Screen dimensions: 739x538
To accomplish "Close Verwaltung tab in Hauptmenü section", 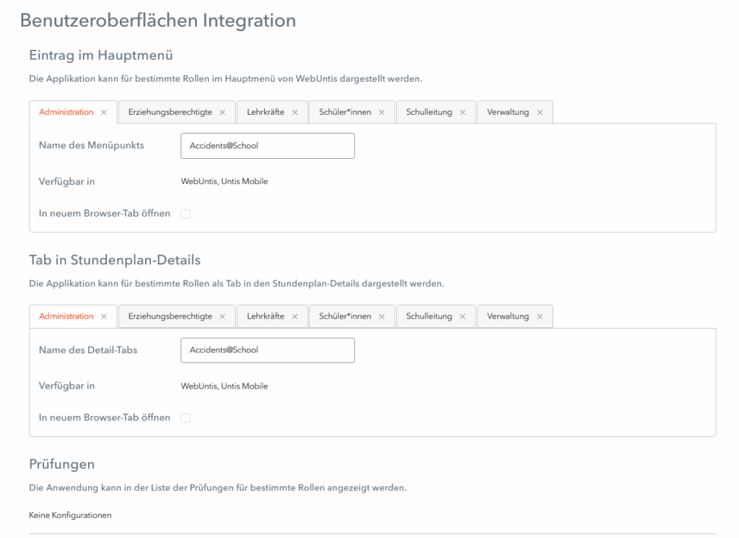I will 539,113.
